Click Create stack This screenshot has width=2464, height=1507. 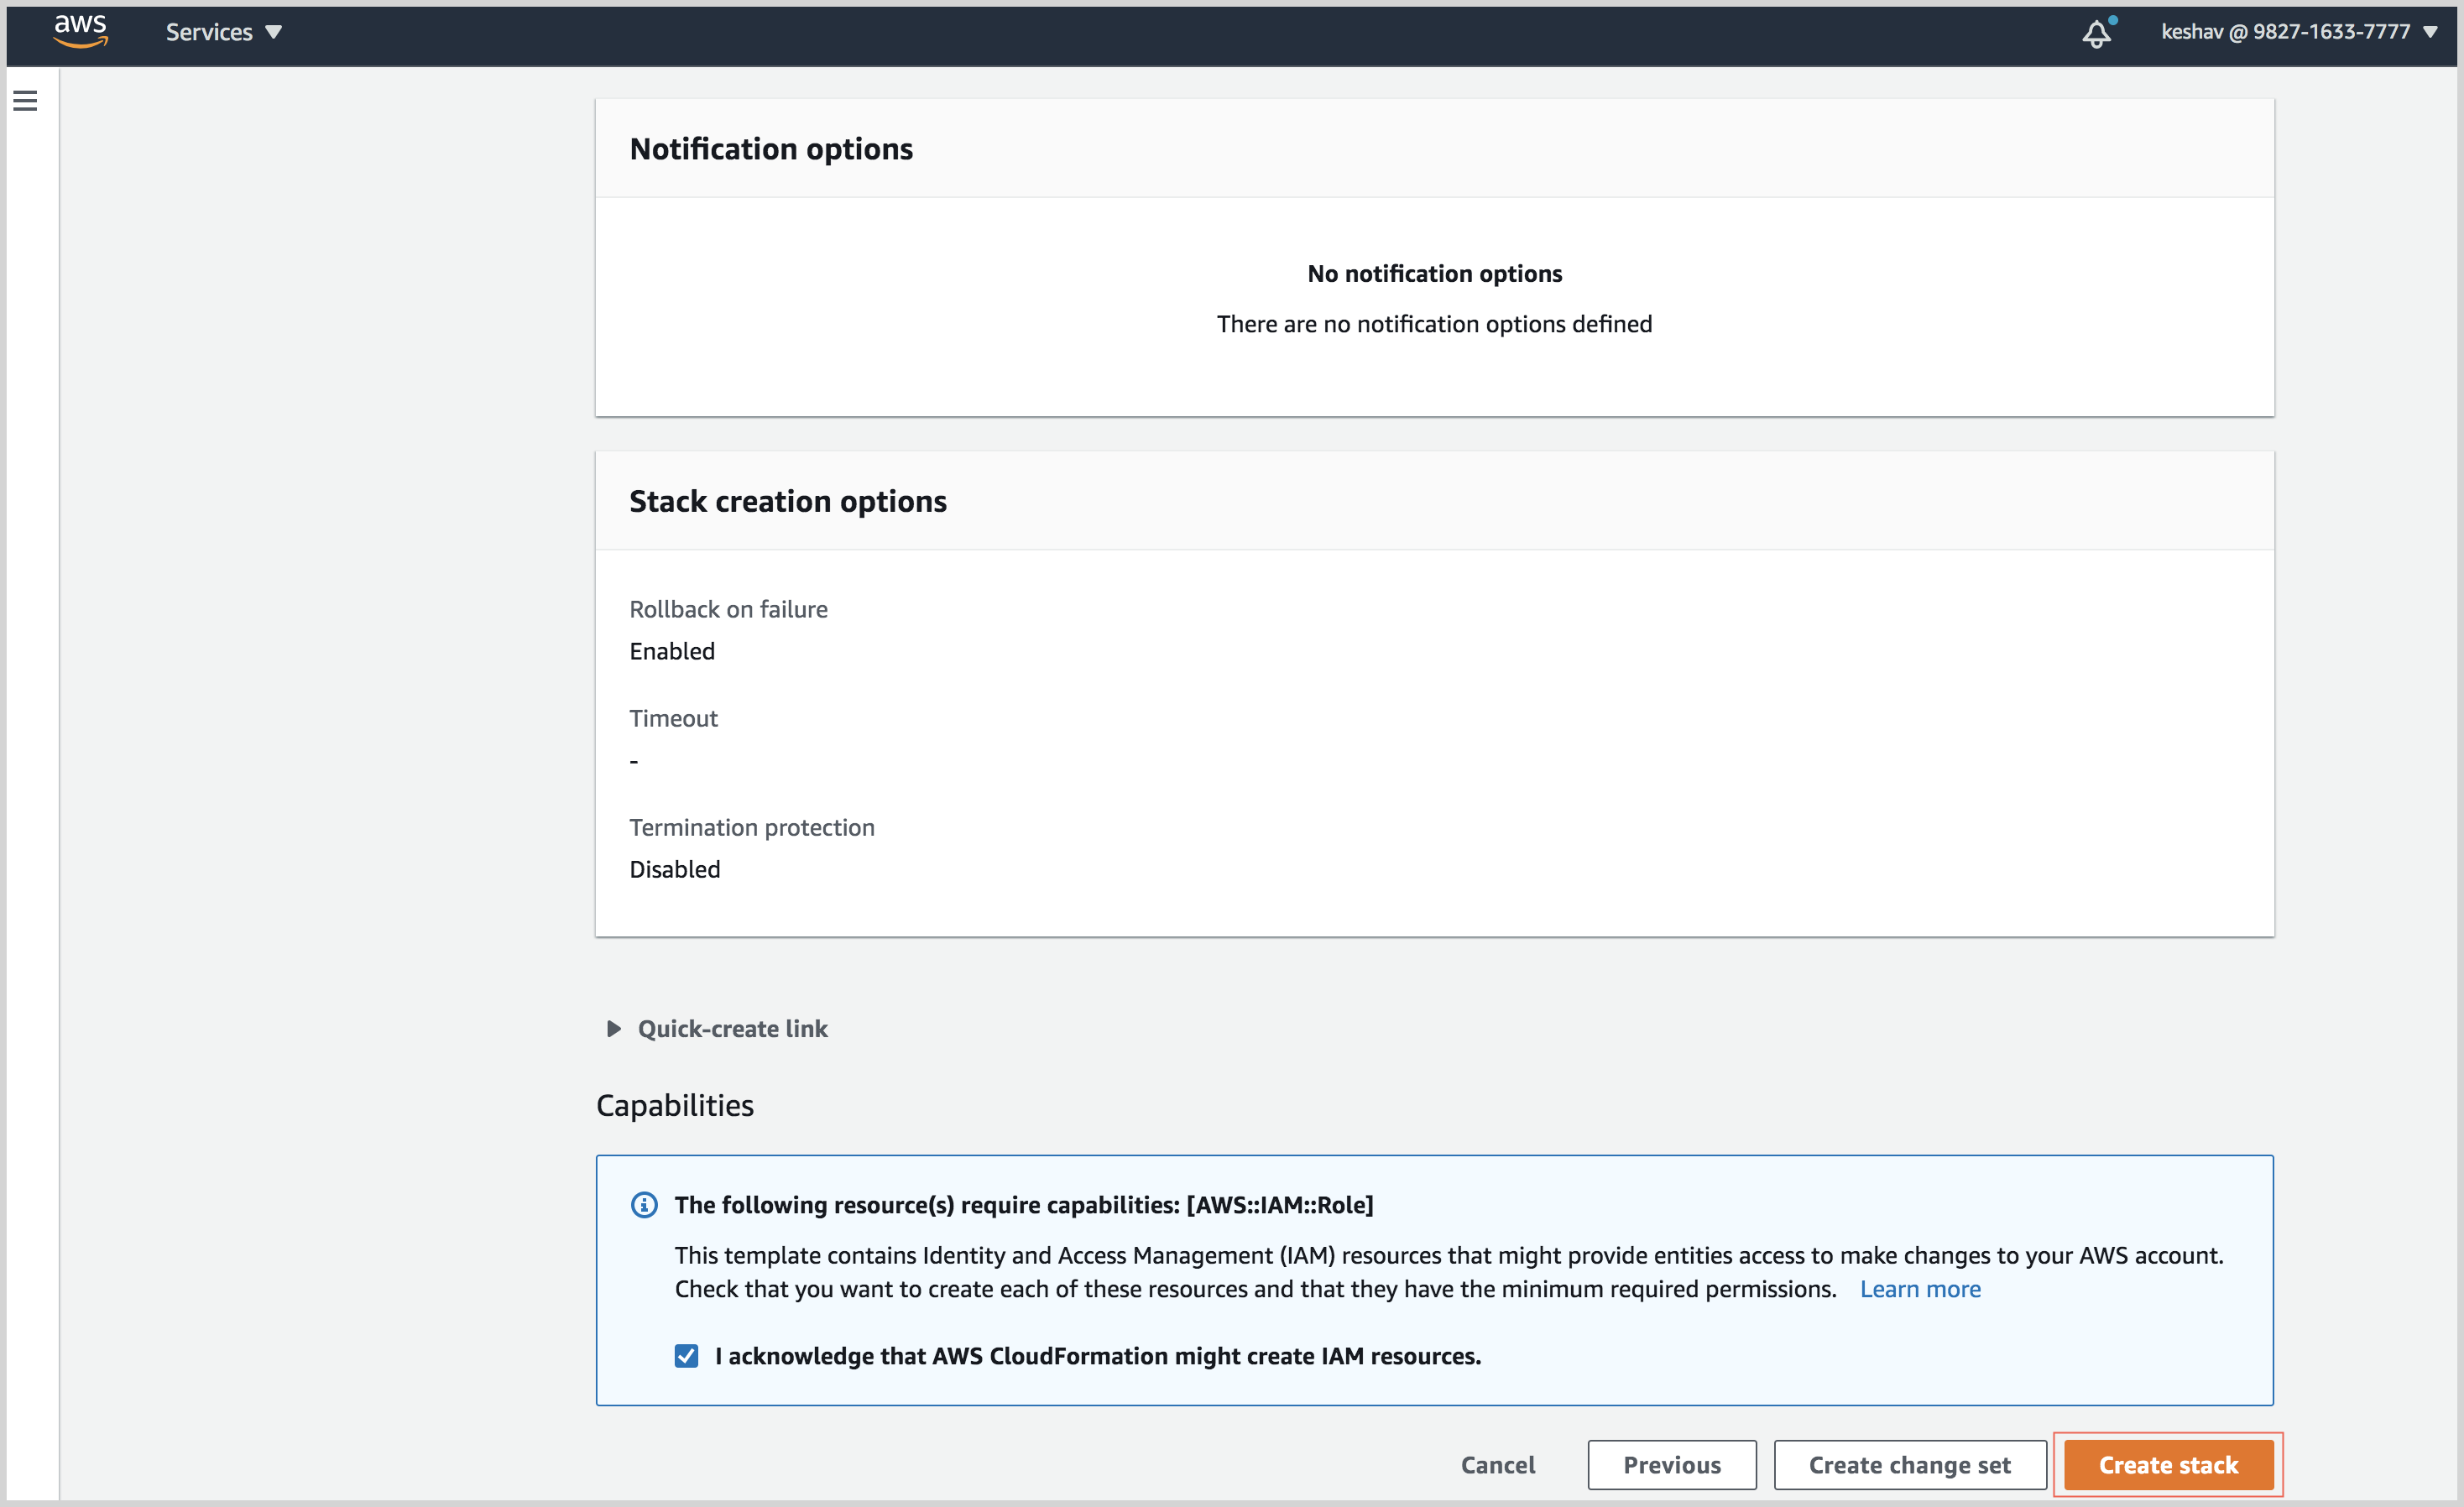2167,1464
